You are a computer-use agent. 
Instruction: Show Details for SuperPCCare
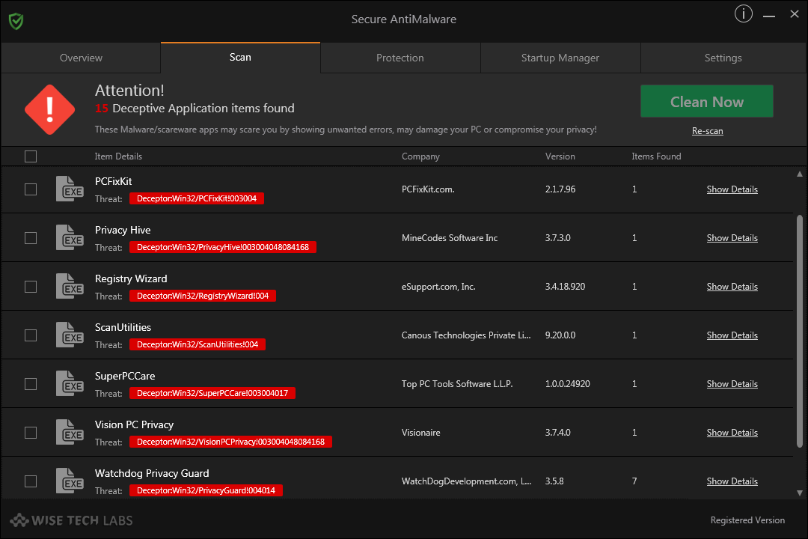pos(732,384)
